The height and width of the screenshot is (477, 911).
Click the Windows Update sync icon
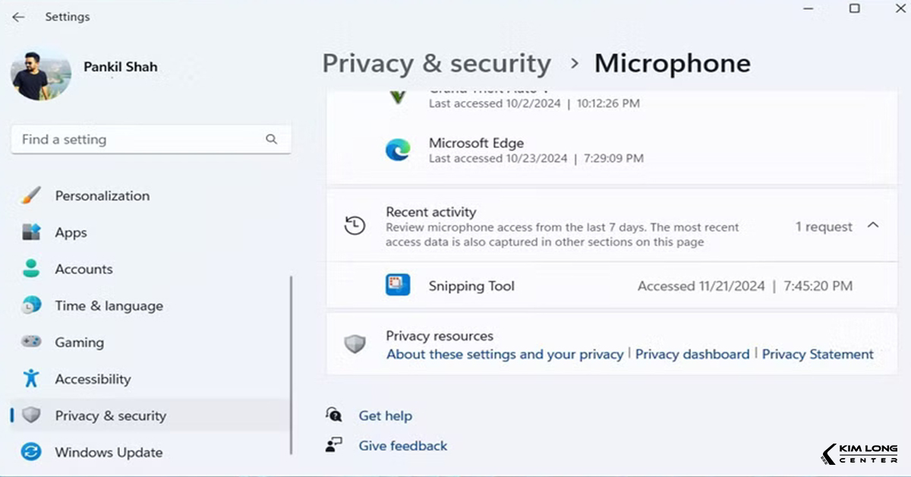click(x=31, y=453)
